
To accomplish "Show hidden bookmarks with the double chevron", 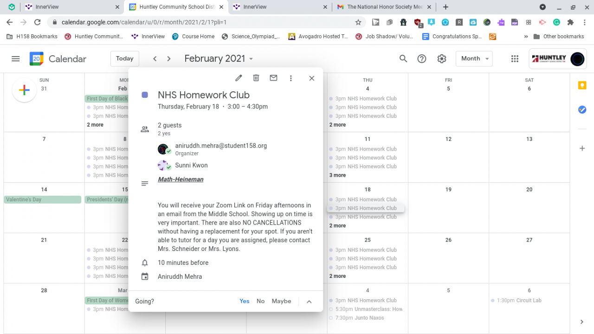I will [526, 37].
